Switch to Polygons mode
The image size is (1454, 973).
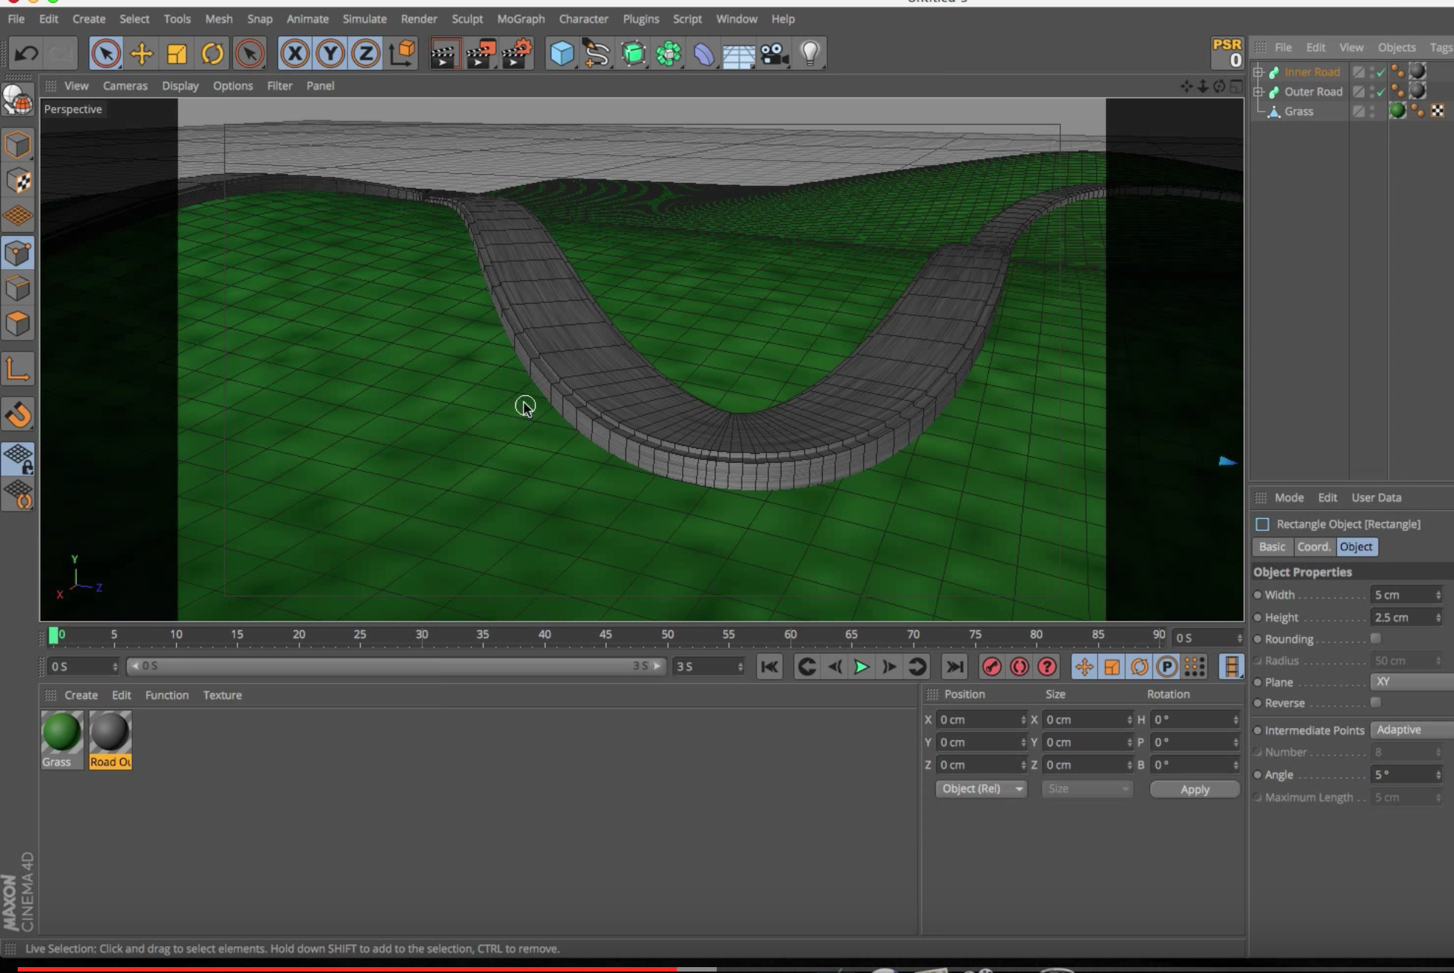pos(18,324)
